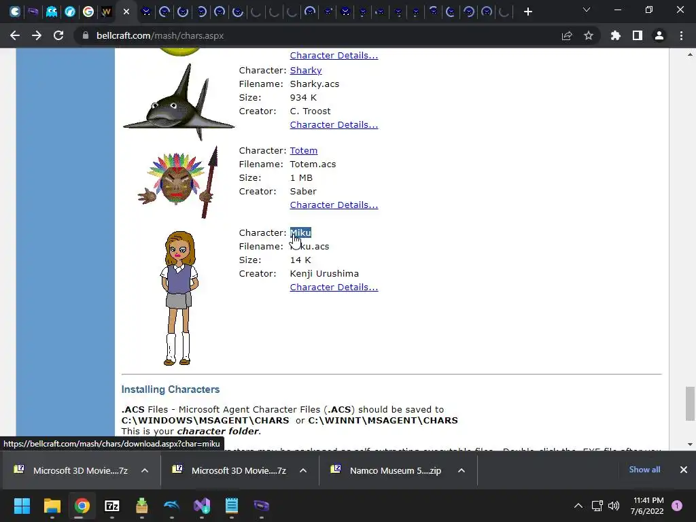Screen dimensions: 696x522
Task: Click the Totem mask character image
Action: tap(179, 182)
